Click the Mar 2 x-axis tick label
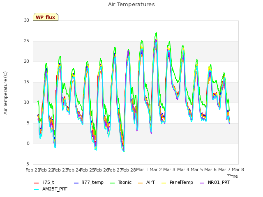 (156, 170)
